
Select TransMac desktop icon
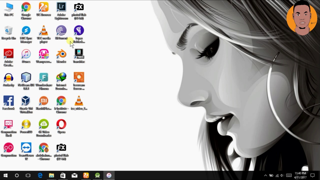[x=79, y=56]
